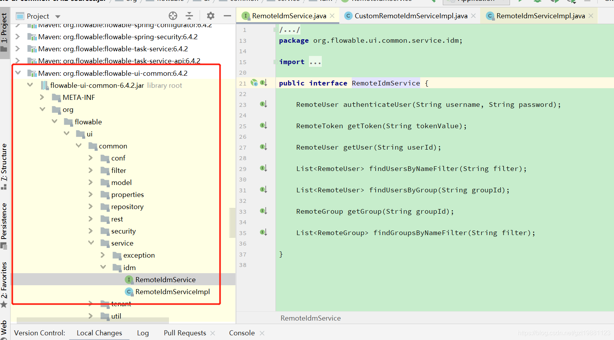Screen dimensions: 614x340
Task: Open the Favorites tool window
Action: 4,285
